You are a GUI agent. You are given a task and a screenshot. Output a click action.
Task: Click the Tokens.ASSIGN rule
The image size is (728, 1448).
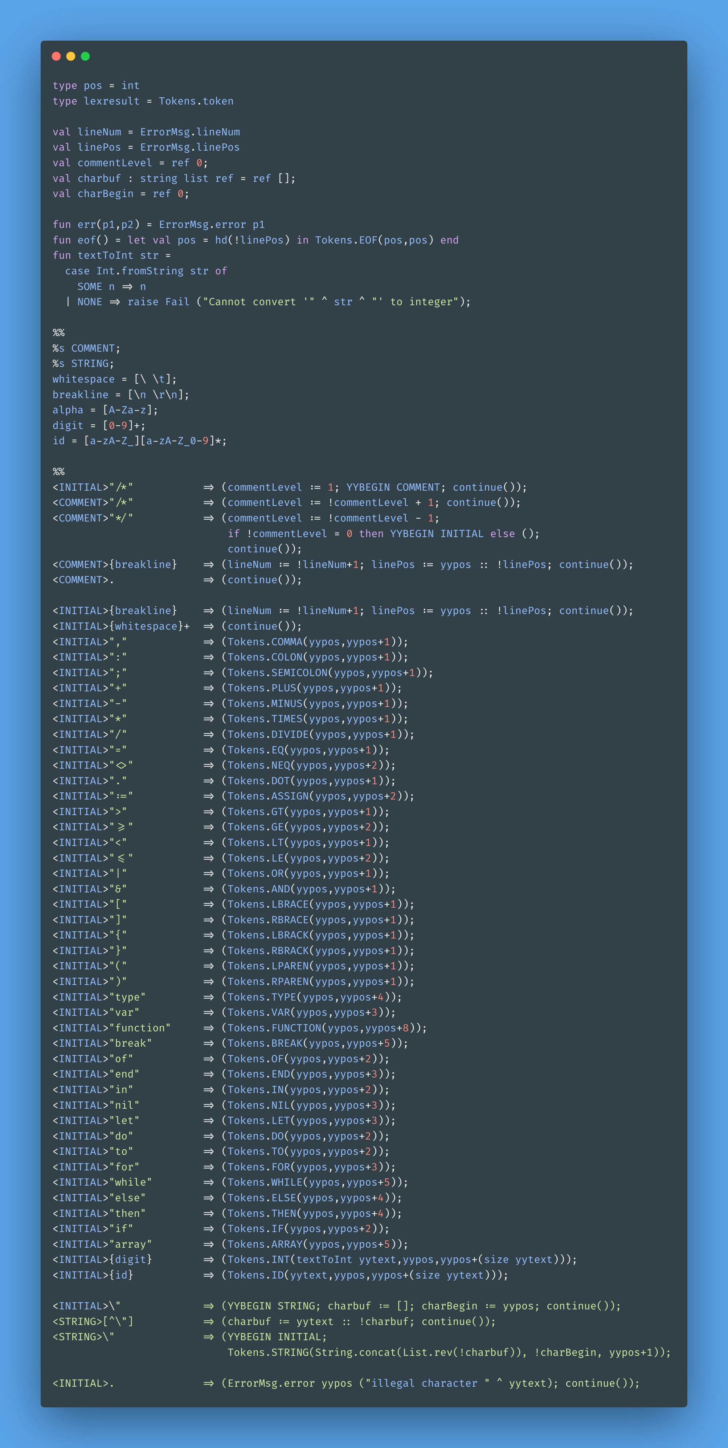click(x=233, y=797)
